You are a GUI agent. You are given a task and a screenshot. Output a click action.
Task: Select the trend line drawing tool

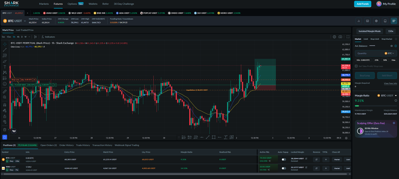[5, 49]
